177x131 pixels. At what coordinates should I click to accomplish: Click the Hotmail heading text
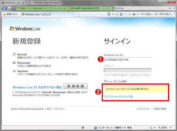pos(22,54)
